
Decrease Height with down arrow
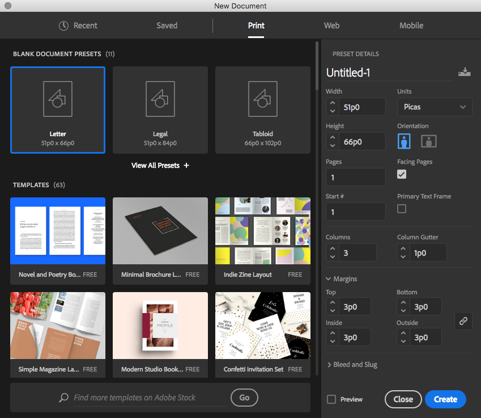coord(333,146)
